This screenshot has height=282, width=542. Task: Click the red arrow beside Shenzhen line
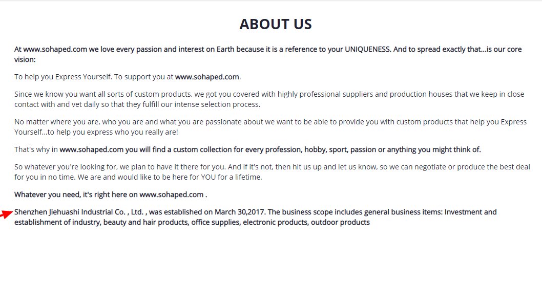(x=6, y=214)
